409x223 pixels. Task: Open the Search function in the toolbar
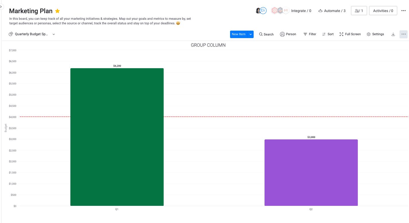pyautogui.click(x=266, y=34)
